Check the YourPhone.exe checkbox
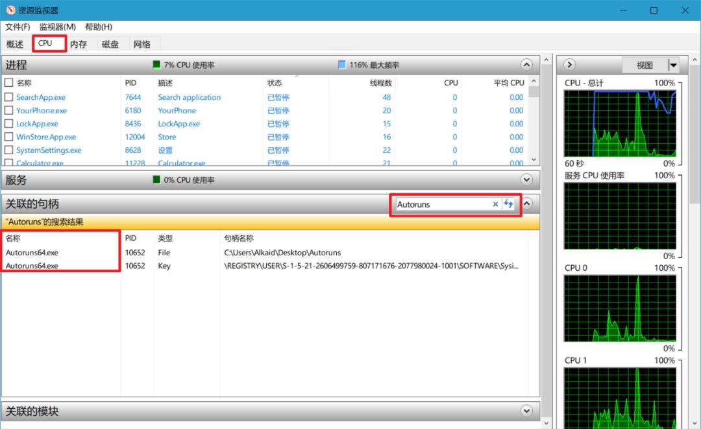This screenshot has height=429, width=701. (x=9, y=110)
